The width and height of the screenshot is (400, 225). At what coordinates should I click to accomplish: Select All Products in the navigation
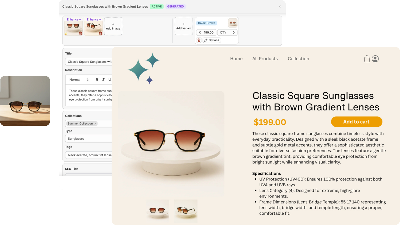pyautogui.click(x=265, y=58)
